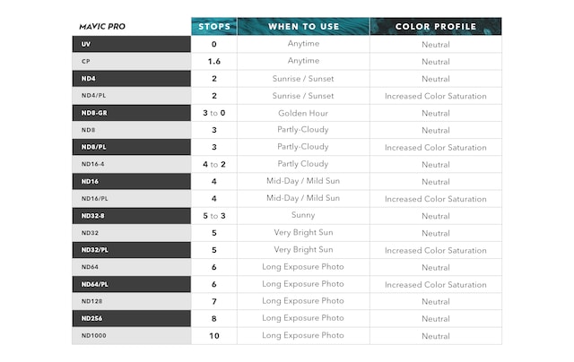
Task: Click the 1.6 stops value for CP
Action: 213,61
